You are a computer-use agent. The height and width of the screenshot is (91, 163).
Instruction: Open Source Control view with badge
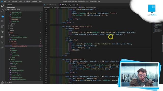[2, 16]
